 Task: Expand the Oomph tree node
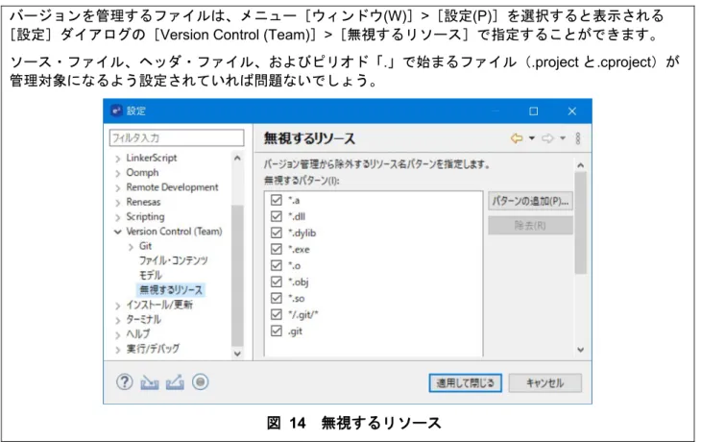pyautogui.click(x=117, y=173)
